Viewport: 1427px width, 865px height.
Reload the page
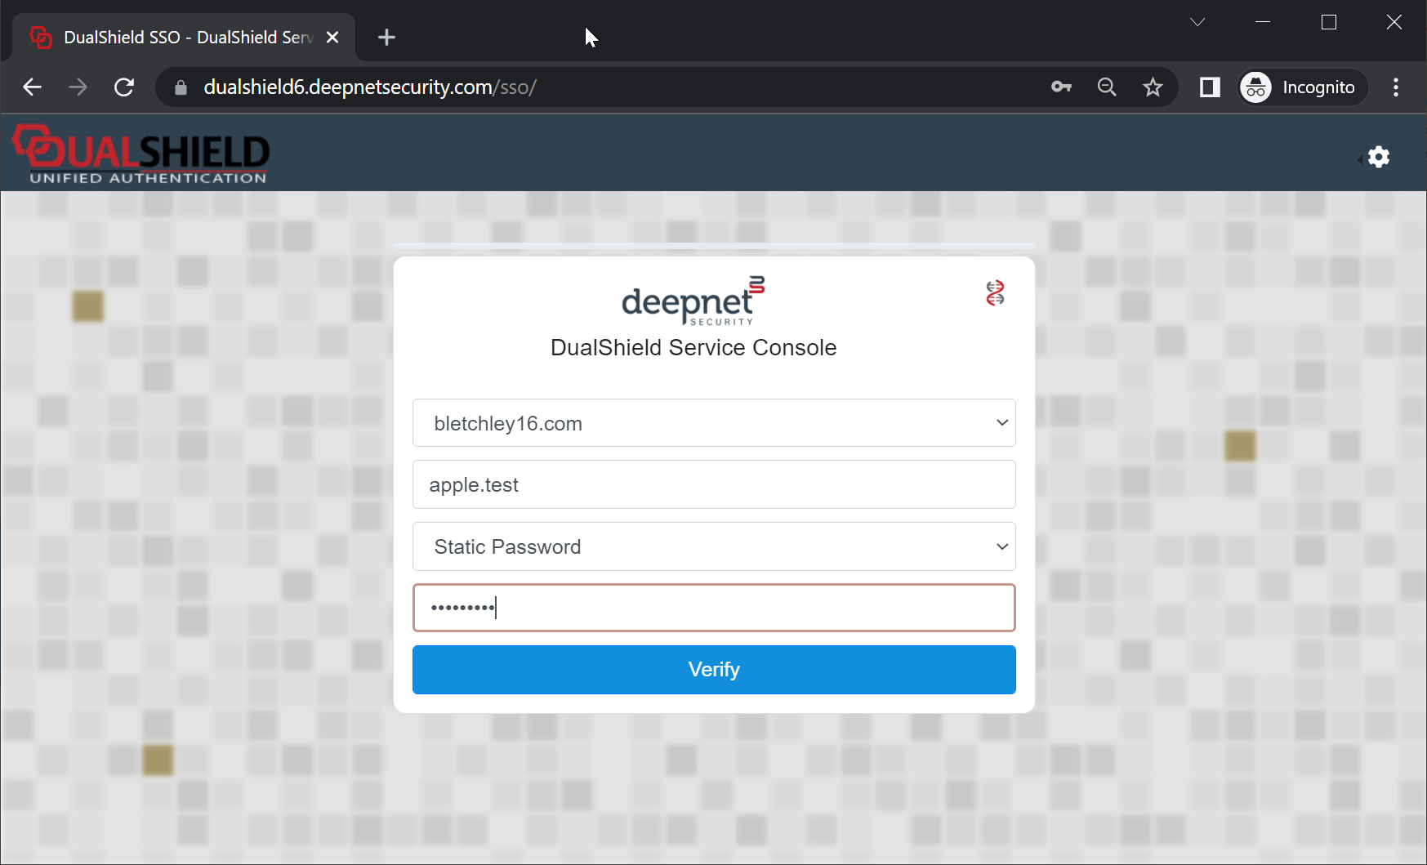click(x=124, y=87)
